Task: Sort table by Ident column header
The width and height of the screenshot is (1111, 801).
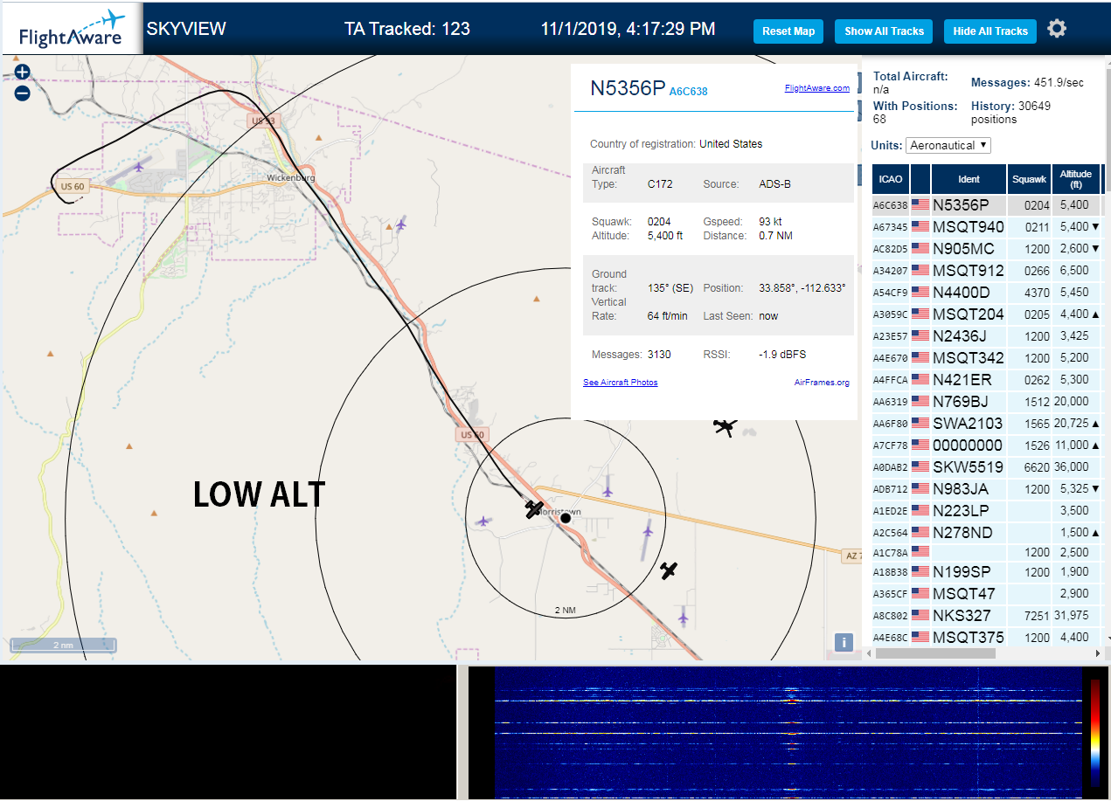Action: [x=969, y=179]
